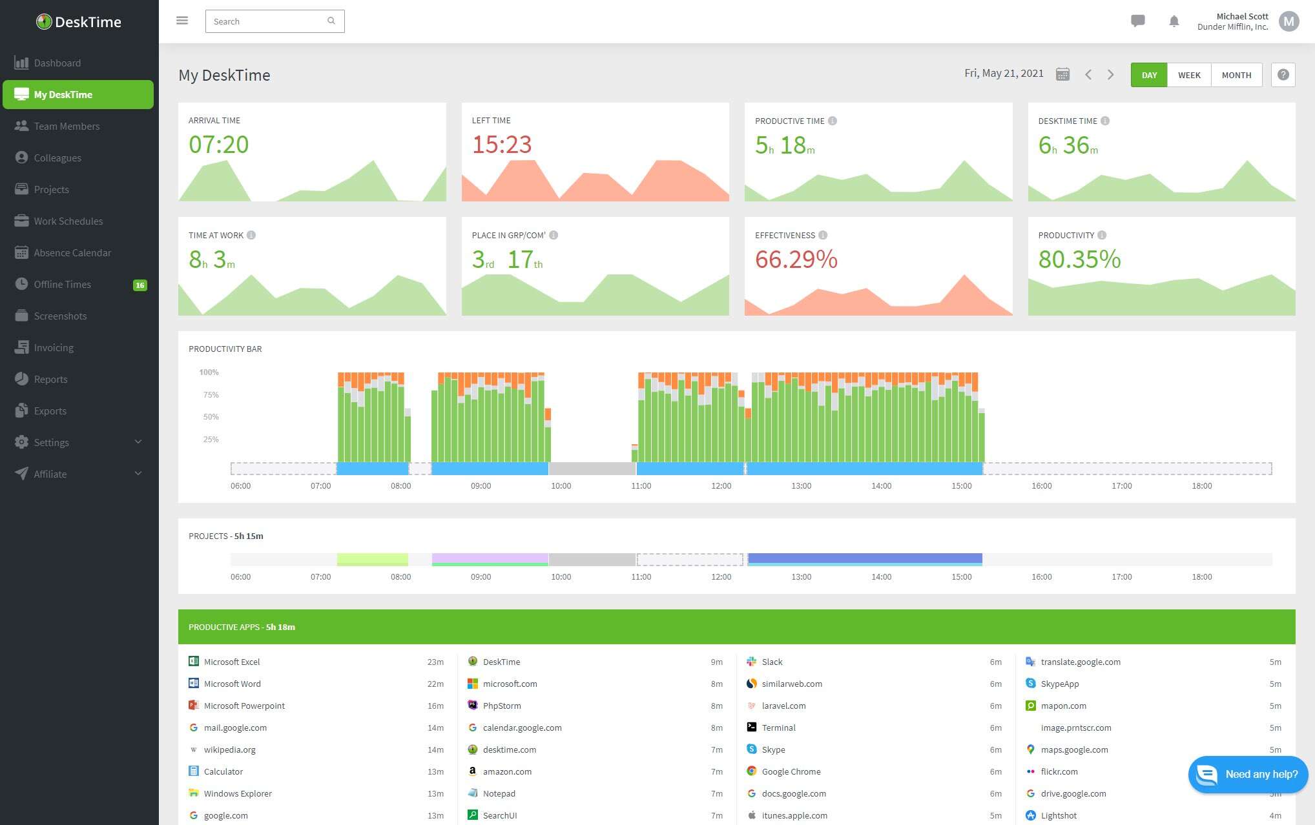Open the Invoicing section
This screenshot has width=1315, height=825.
click(52, 347)
